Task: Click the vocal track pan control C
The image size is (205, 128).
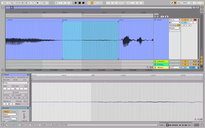Action: (193, 23)
